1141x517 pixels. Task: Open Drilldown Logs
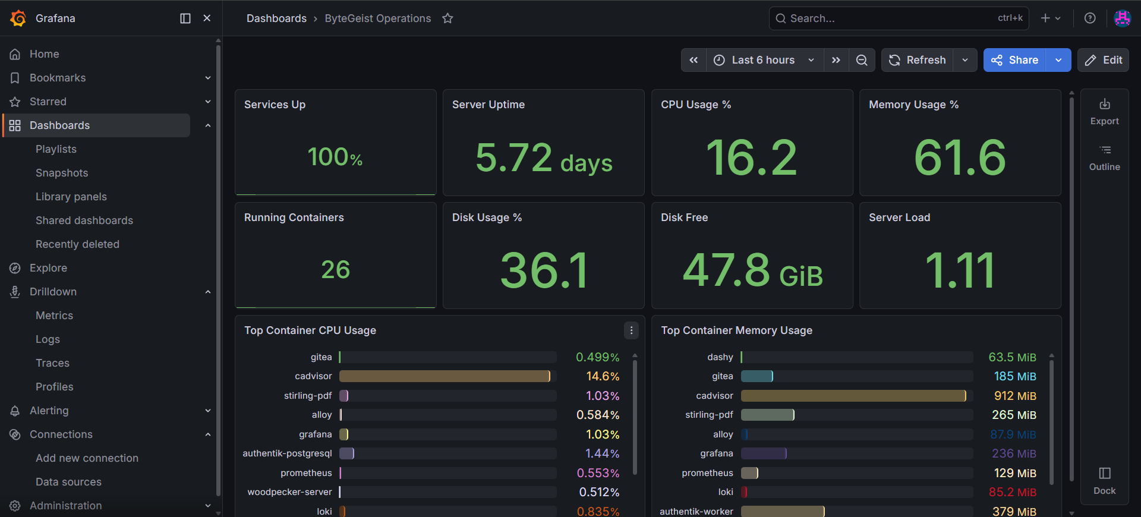tap(48, 339)
